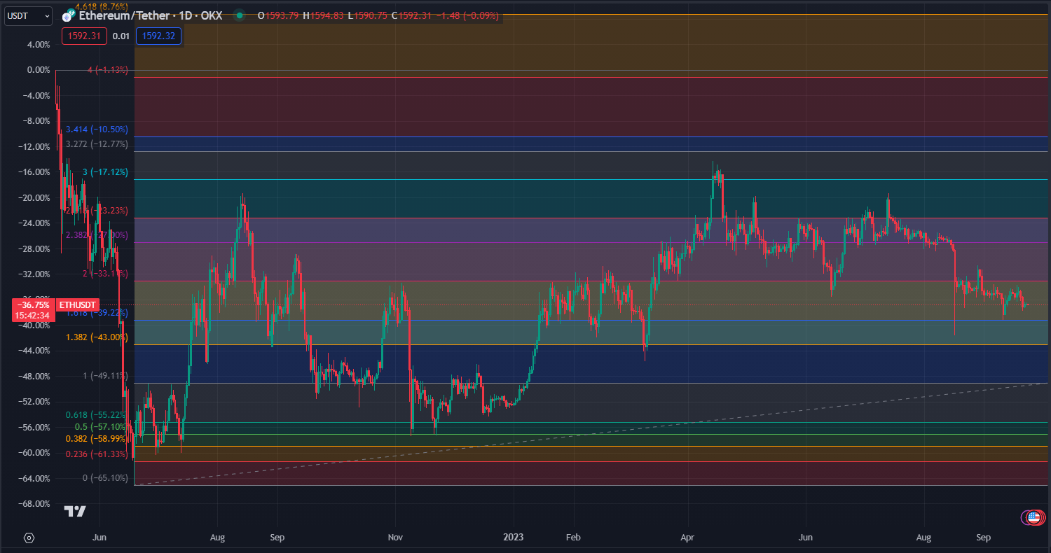Click the green market status dot
Screen dimensions: 1051x553
click(240, 15)
